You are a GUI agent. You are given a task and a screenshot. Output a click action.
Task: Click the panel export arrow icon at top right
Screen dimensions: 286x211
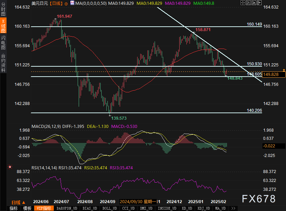pyautogui.click(x=259, y=3)
